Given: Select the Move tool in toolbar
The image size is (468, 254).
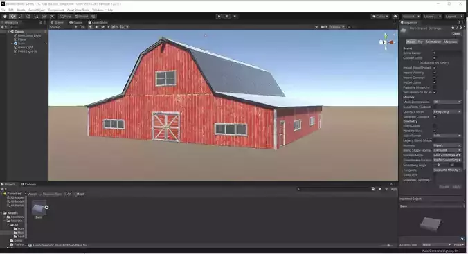Looking at the screenshot, I should [12, 16].
